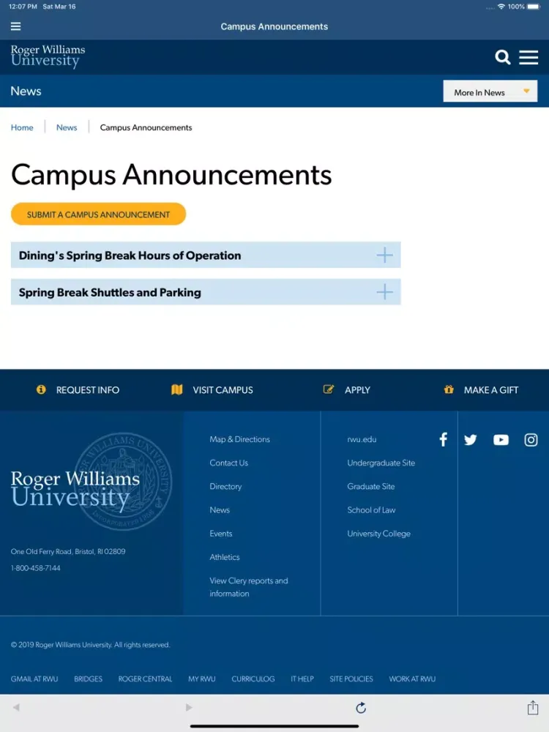Click the Roger Williams University header logo
The height and width of the screenshot is (732, 549).
coord(48,56)
